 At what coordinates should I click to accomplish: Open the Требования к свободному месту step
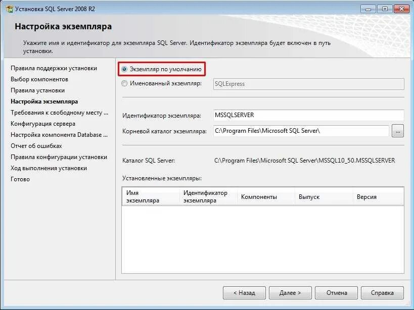click(x=60, y=113)
